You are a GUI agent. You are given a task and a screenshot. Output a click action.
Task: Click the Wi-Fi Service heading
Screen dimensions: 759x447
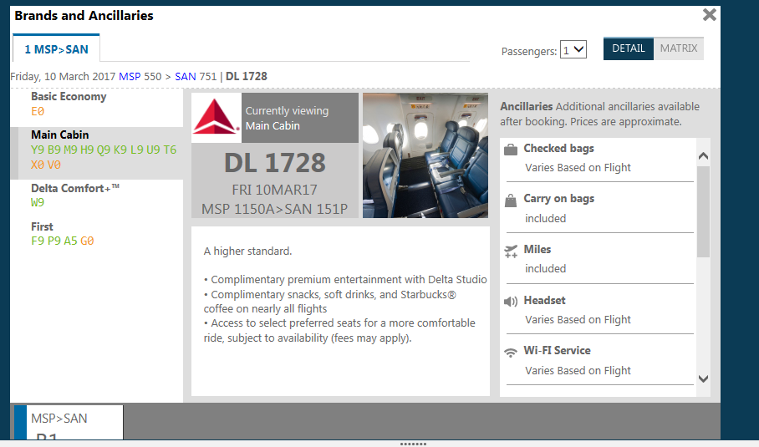pos(558,350)
